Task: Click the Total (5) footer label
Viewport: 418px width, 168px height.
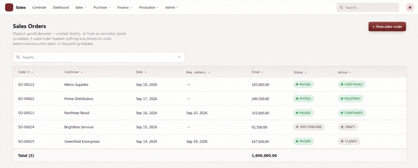Action: [x=26, y=155]
